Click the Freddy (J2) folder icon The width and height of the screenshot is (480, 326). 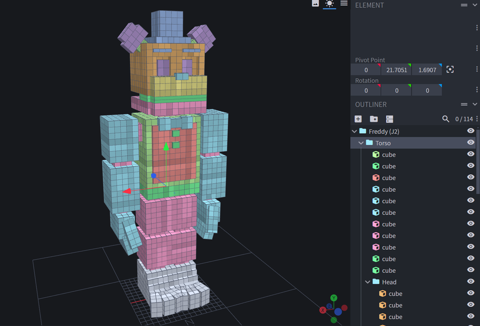(x=363, y=131)
